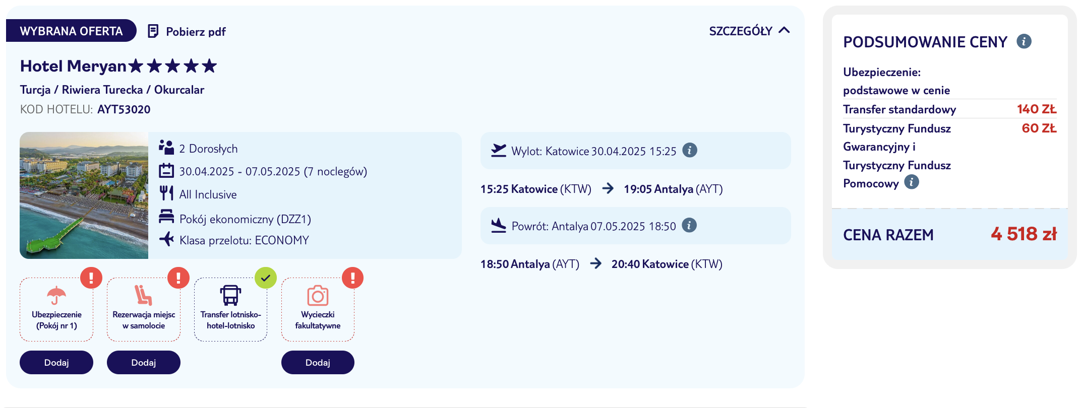Viewport: 1081px width, 408px height.
Task: Click info icon beside Turystyczny Fundusz Pomocowy
Action: tap(911, 182)
